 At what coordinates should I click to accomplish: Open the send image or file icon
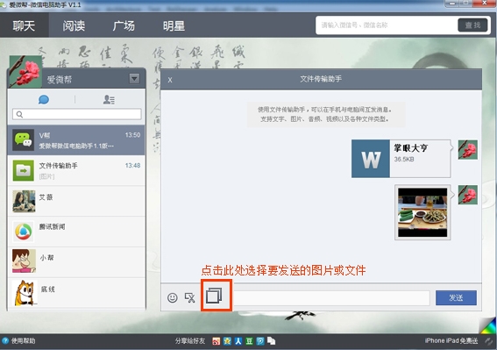pos(214,296)
